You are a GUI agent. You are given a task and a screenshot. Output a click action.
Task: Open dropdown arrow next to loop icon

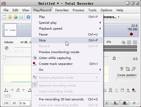click(x=119, y=58)
